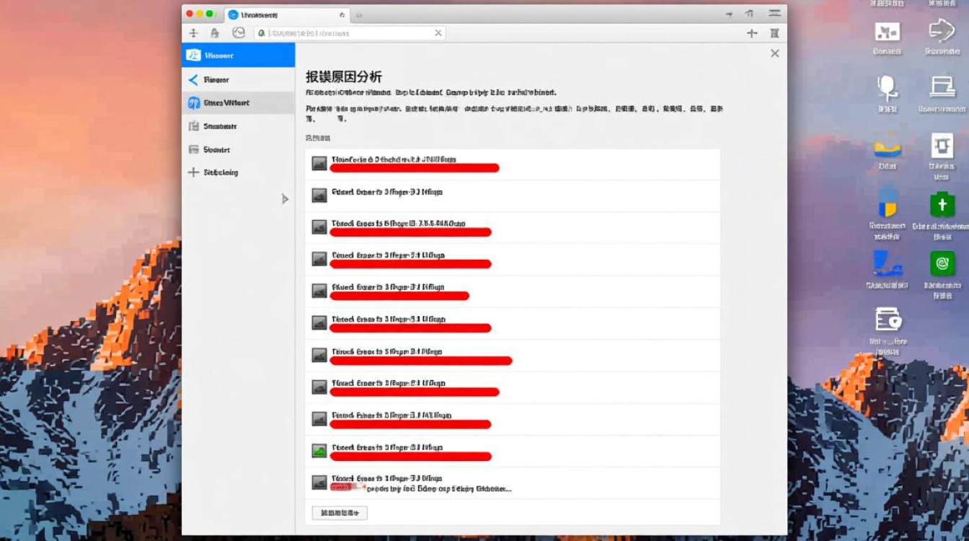The height and width of the screenshot is (541, 969).
Task: Open the green cross desktop icon
Action: [x=942, y=205]
